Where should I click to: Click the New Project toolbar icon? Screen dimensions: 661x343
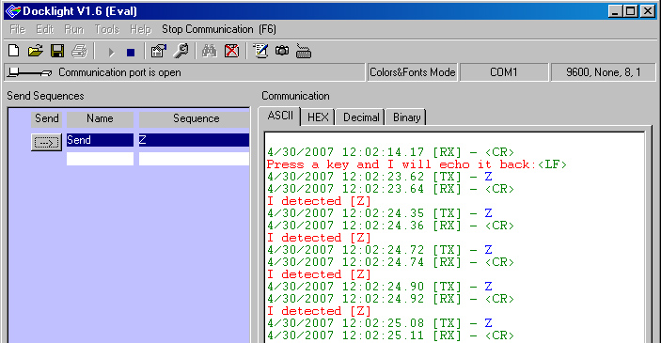[13, 51]
